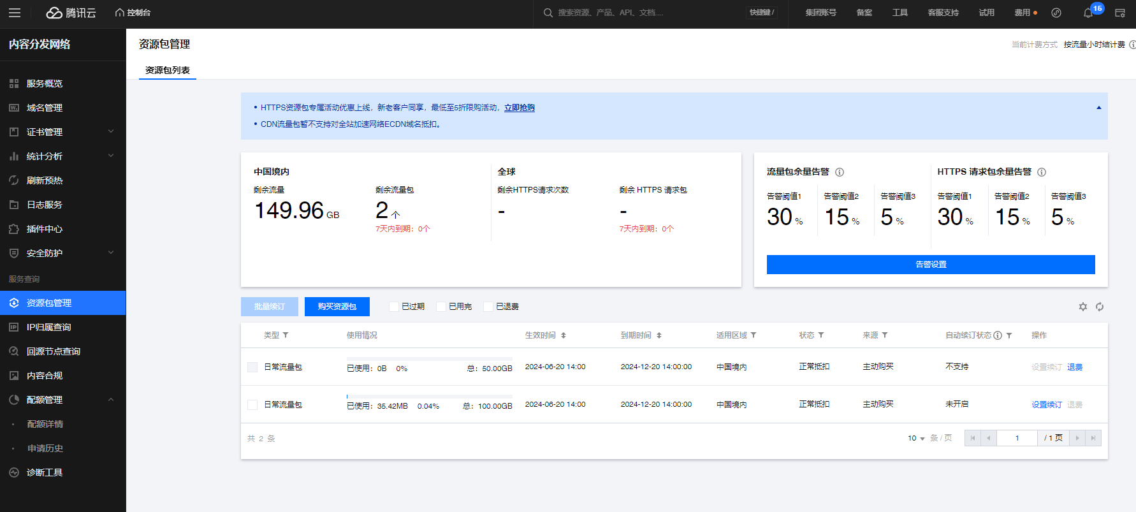Click info icon next to 自动续订状态
The height and width of the screenshot is (512, 1136).
998,335
